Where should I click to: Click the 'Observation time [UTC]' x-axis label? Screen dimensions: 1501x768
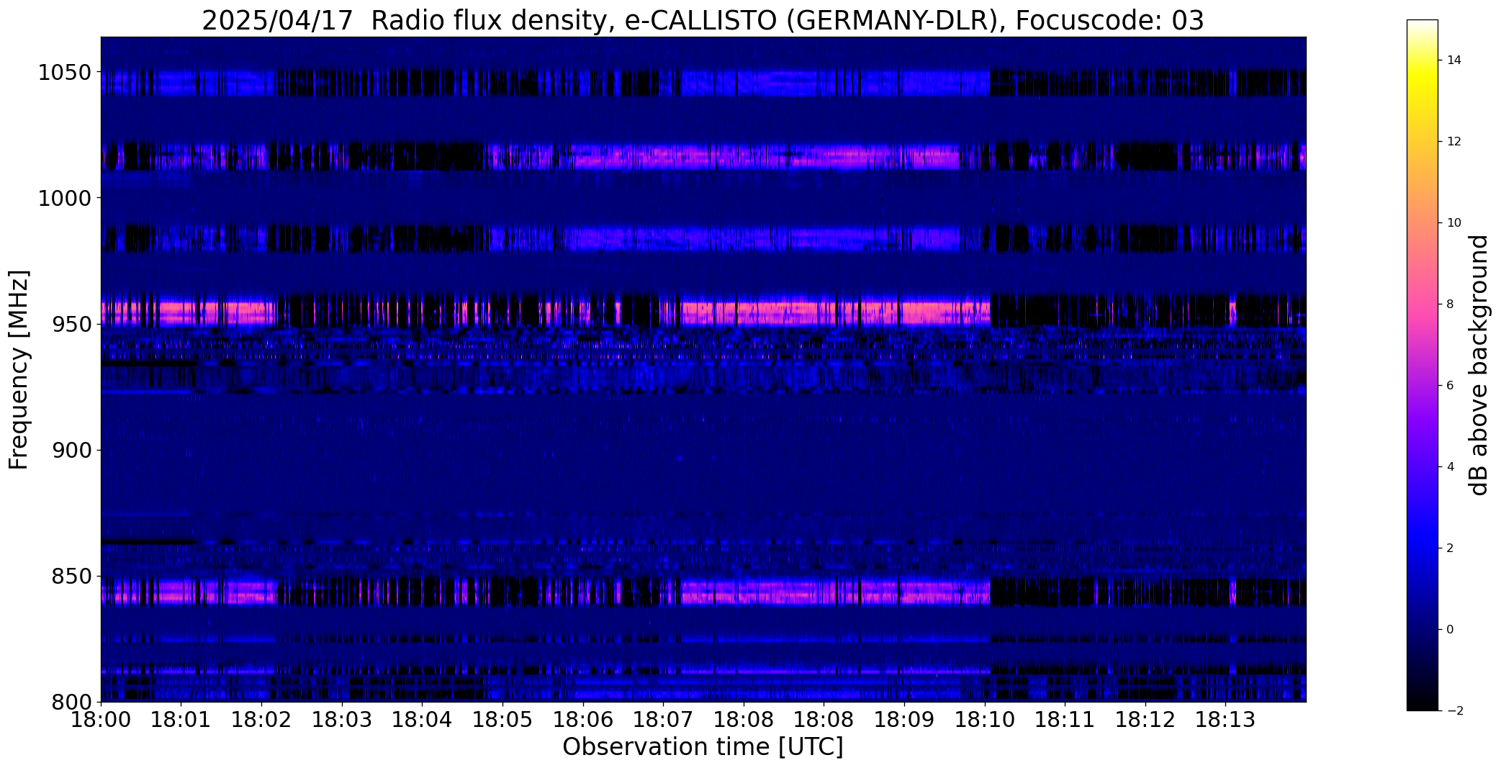coord(703,747)
